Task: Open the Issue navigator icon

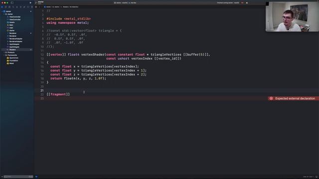Action: [17, 7]
